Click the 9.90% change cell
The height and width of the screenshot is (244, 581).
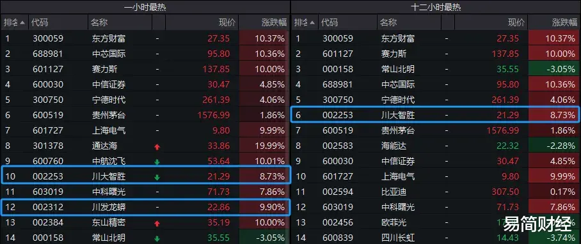tap(263, 208)
